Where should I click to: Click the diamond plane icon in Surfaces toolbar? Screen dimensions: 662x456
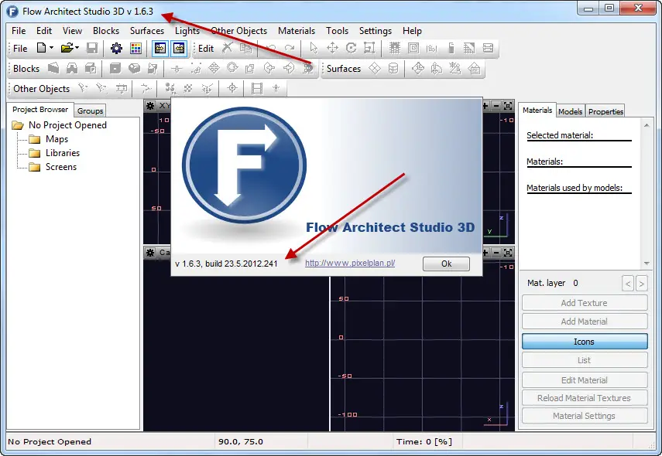click(x=375, y=68)
